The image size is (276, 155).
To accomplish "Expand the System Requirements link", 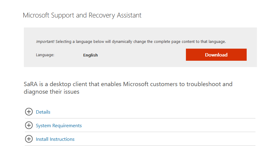I will pyautogui.click(x=59, y=125).
